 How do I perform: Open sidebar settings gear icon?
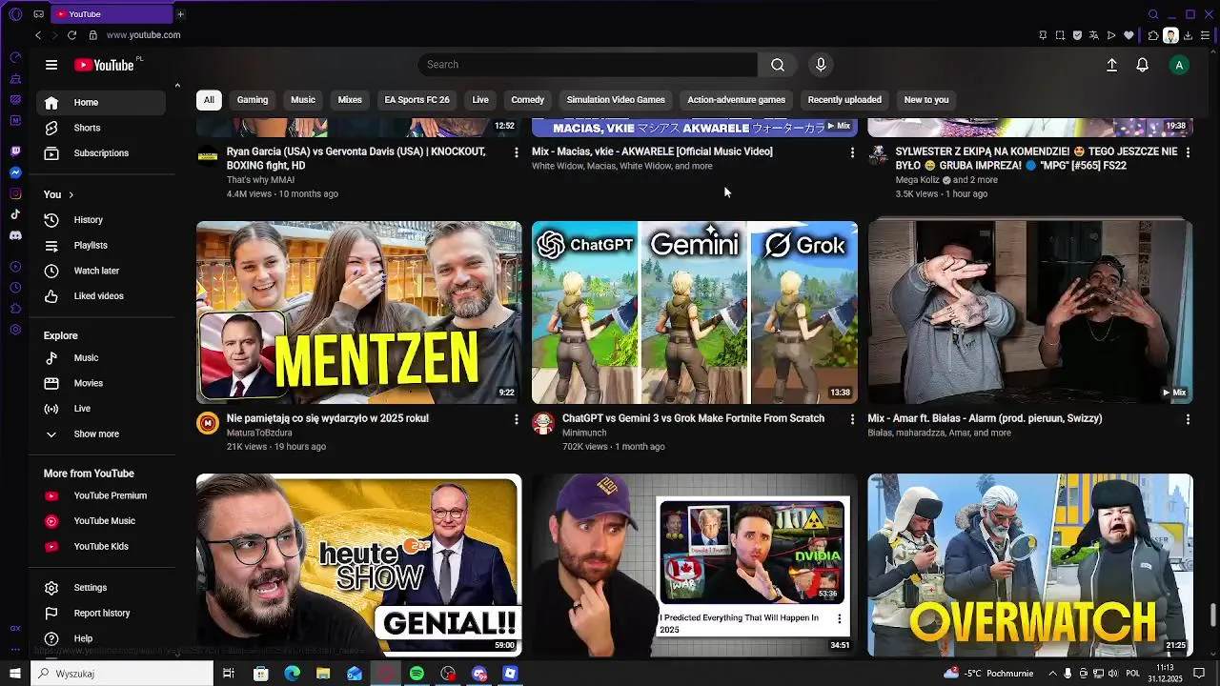(x=15, y=329)
